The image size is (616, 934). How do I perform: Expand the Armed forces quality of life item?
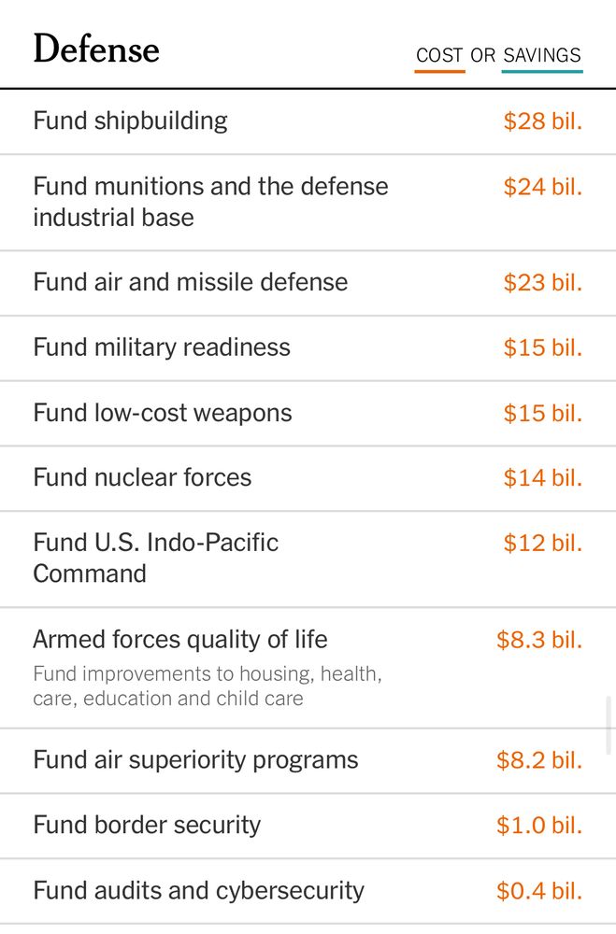click(x=180, y=639)
